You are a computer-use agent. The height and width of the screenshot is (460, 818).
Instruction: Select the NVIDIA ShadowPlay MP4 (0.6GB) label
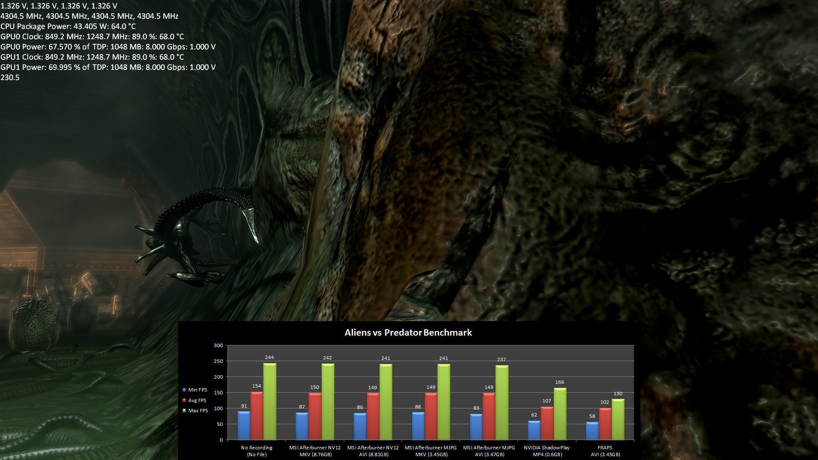tap(547, 451)
